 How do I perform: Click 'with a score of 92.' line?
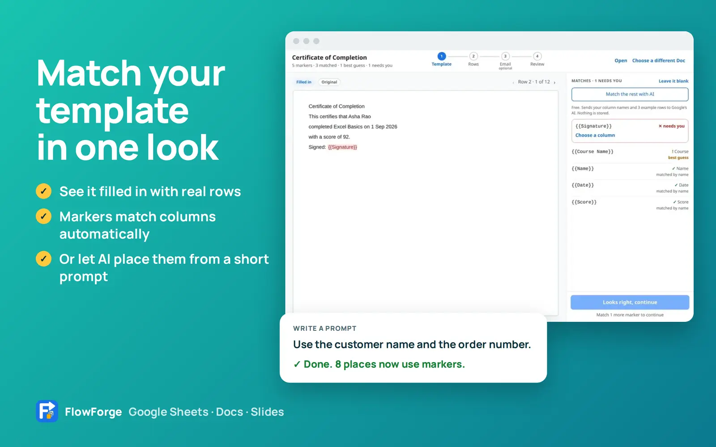click(x=329, y=137)
